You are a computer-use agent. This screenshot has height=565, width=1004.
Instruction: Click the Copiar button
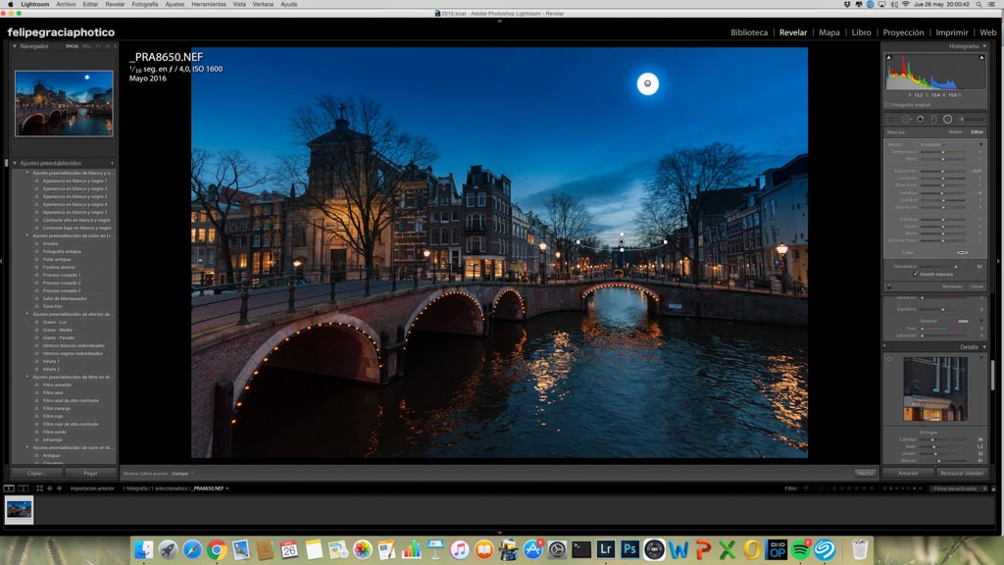click(36, 473)
